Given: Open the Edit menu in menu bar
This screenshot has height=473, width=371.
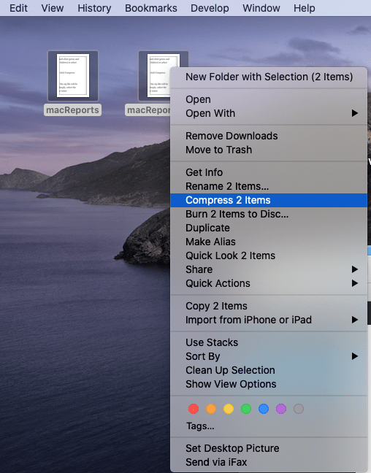Looking at the screenshot, I should 18,8.
